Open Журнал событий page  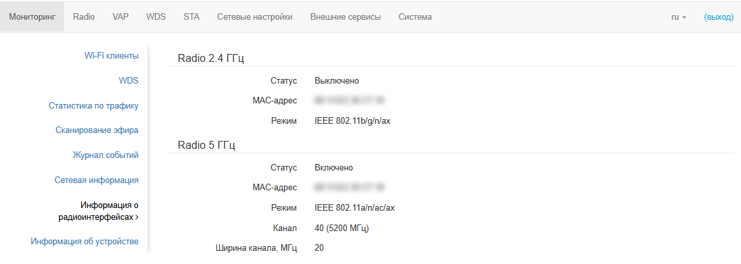[105, 155]
